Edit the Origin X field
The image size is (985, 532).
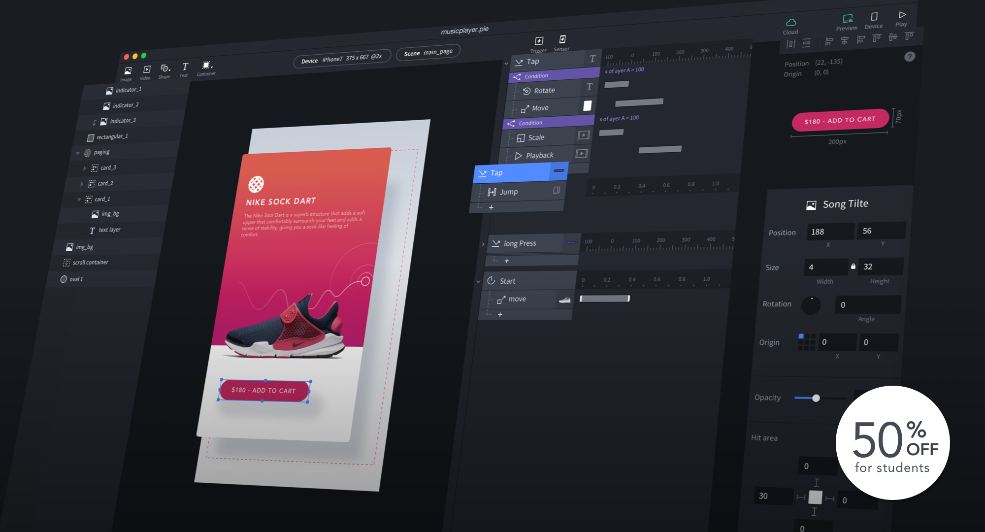[837, 342]
